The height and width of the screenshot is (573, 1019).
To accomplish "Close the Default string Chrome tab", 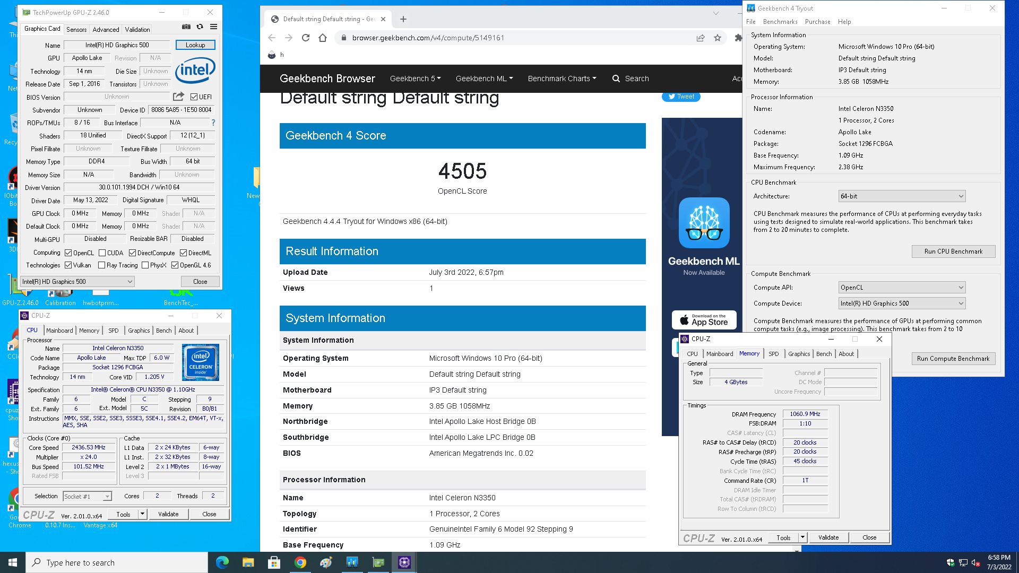I will 383,19.
